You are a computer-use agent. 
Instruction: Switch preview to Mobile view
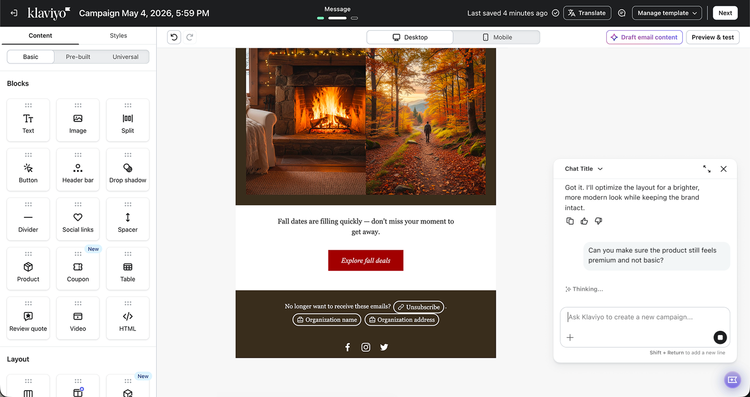pyautogui.click(x=496, y=37)
